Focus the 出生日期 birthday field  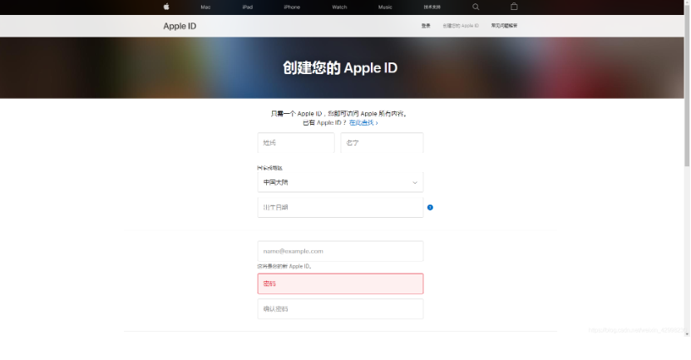[x=340, y=207]
